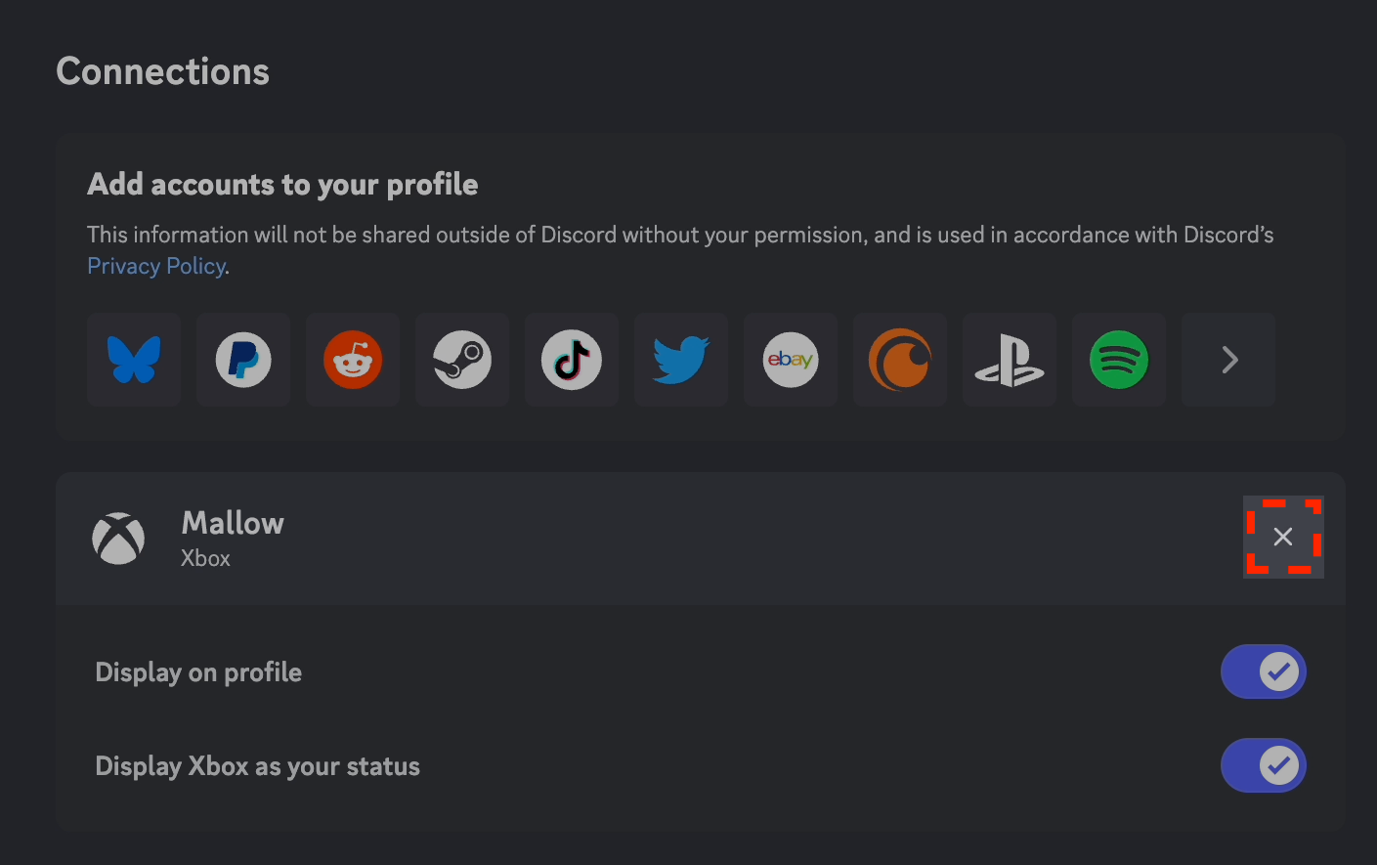Image resolution: width=1377 pixels, height=865 pixels.
Task: Connect a Bluesky account
Action: [x=133, y=359]
